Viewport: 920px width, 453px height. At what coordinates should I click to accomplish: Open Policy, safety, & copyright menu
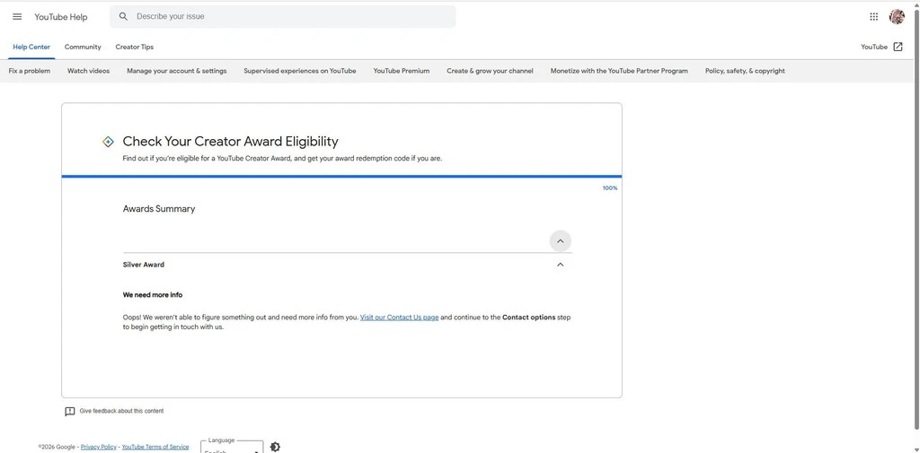tap(745, 71)
